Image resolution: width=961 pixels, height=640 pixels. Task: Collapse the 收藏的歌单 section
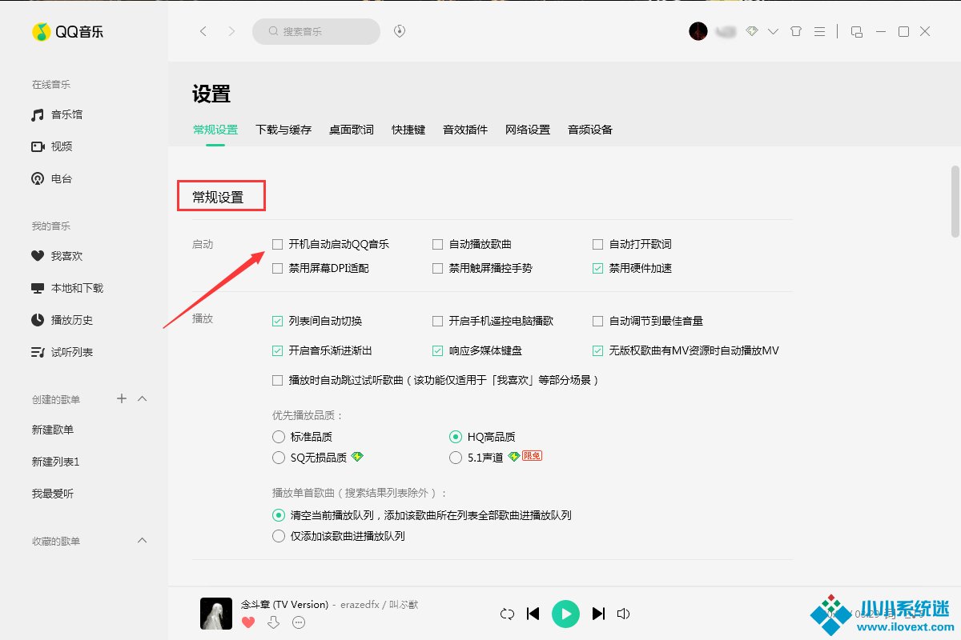(x=143, y=540)
